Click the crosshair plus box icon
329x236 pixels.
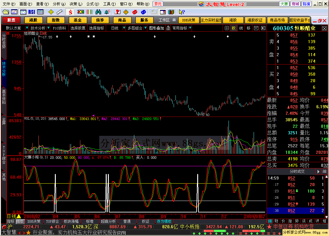227,28
